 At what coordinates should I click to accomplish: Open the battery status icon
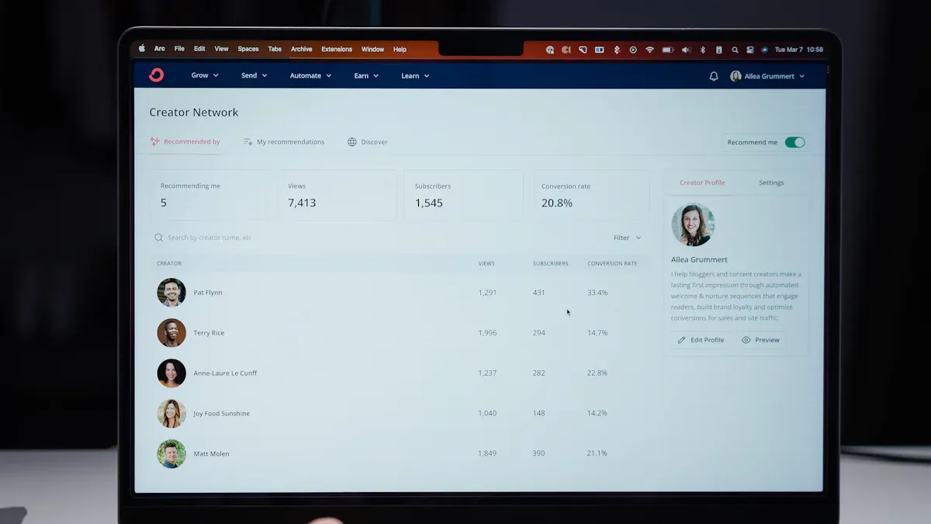click(x=668, y=50)
